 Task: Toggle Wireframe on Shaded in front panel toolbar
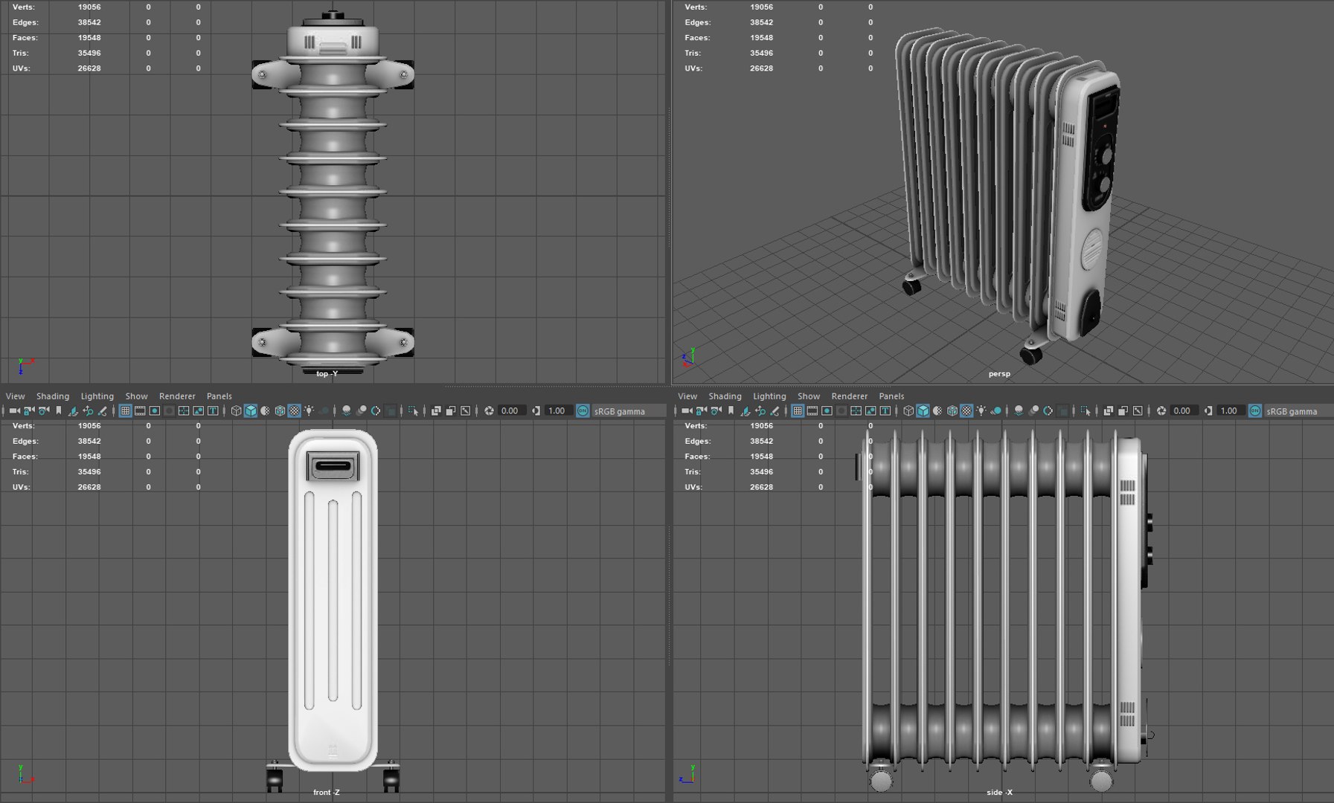coord(280,410)
